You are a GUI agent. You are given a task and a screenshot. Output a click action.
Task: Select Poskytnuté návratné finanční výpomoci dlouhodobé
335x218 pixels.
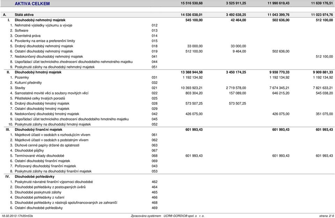pyautogui.click(x=54, y=182)
